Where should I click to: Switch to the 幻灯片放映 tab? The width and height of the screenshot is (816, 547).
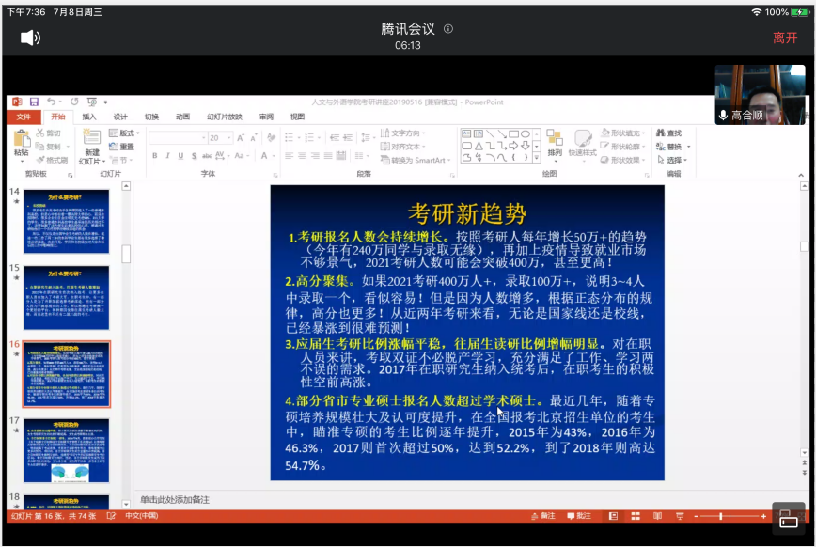click(225, 117)
